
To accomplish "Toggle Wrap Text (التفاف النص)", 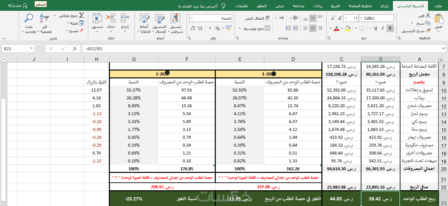I will click(x=257, y=18).
